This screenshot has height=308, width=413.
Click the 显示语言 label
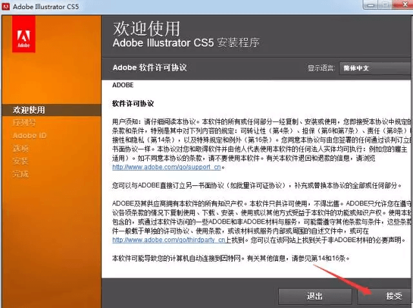click(x=321, y=68)
